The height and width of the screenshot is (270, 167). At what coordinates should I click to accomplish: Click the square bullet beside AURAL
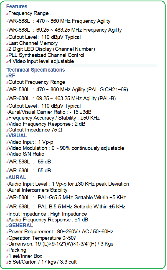point(7,178)
